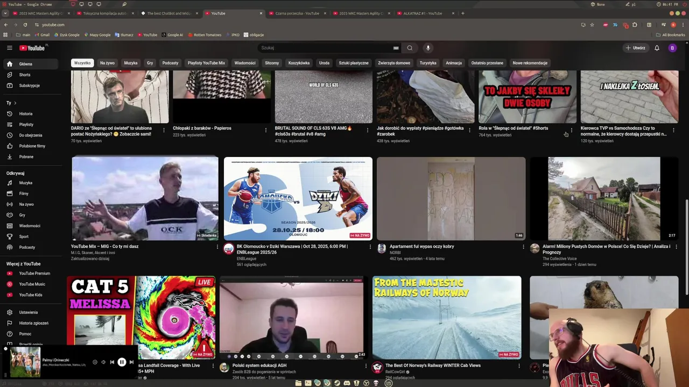Click the ENBLeague channel avatar
689x387 pixels.
[229, 248]
